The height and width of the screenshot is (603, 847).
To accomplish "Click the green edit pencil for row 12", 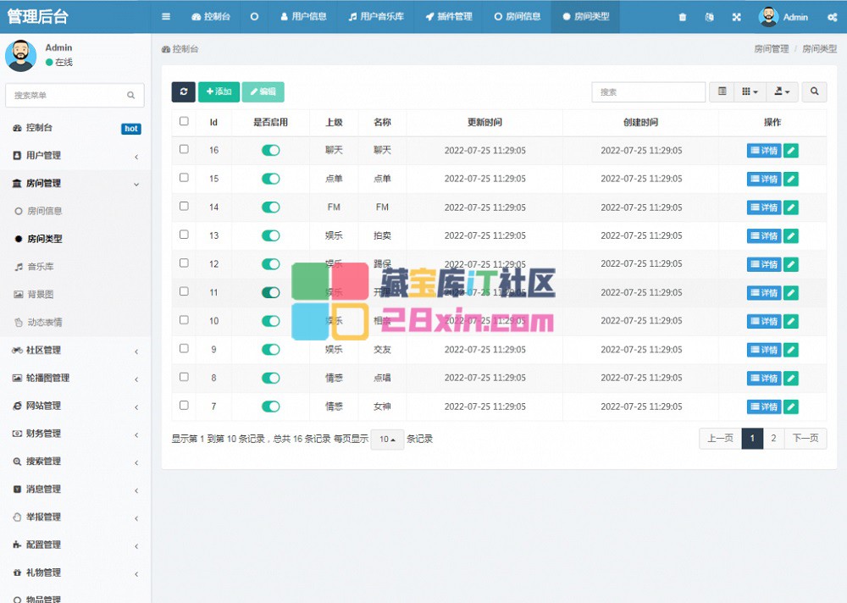I will coord(791,264).
